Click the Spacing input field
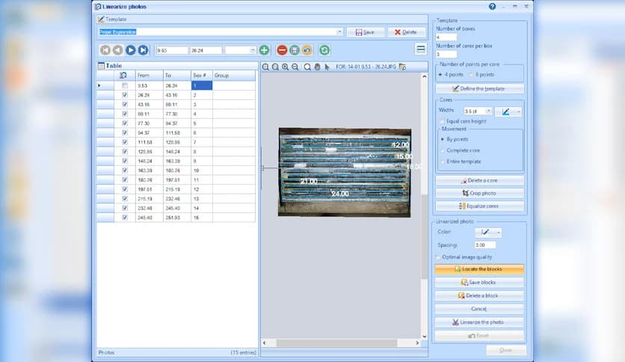625x362 pixels. [x=484, y=245]
